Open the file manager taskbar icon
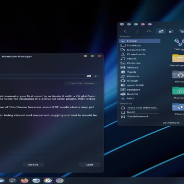This screenshot has height=184, width=184. (x=36, y=180)
